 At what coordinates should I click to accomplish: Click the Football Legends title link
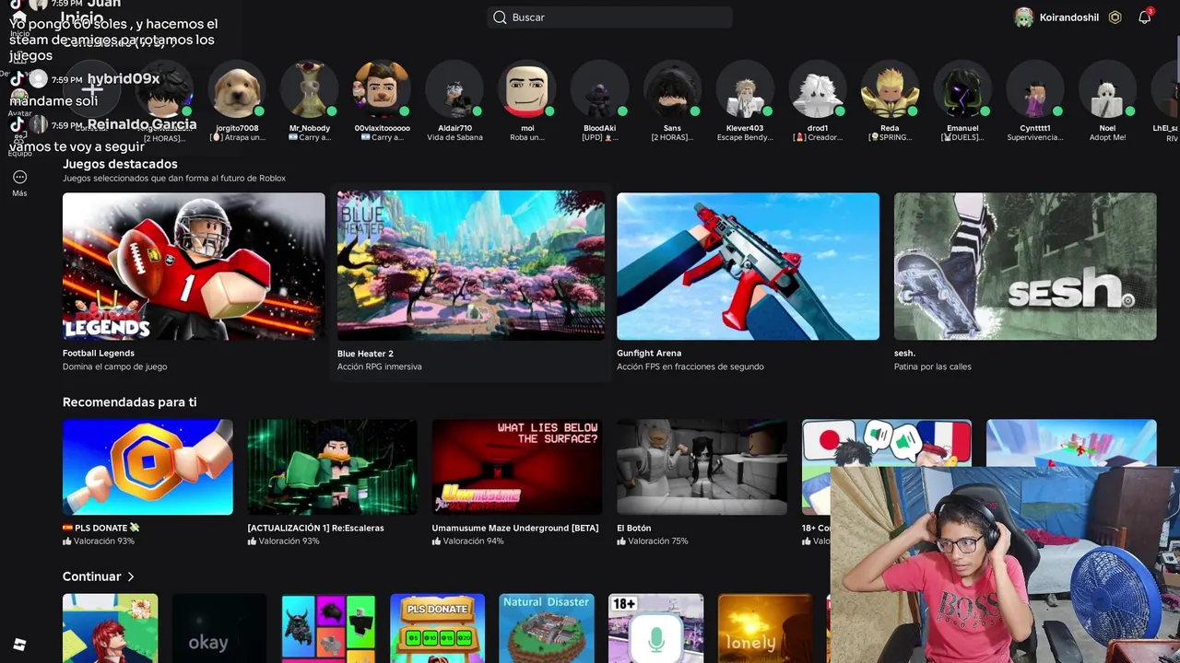99,353
